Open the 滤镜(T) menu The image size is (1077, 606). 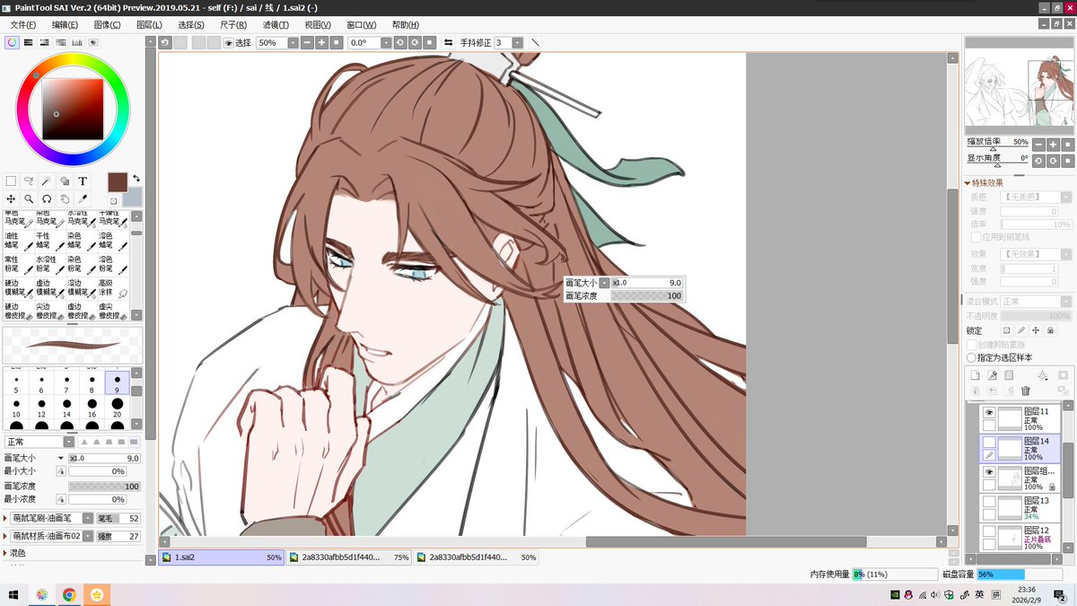276,24
